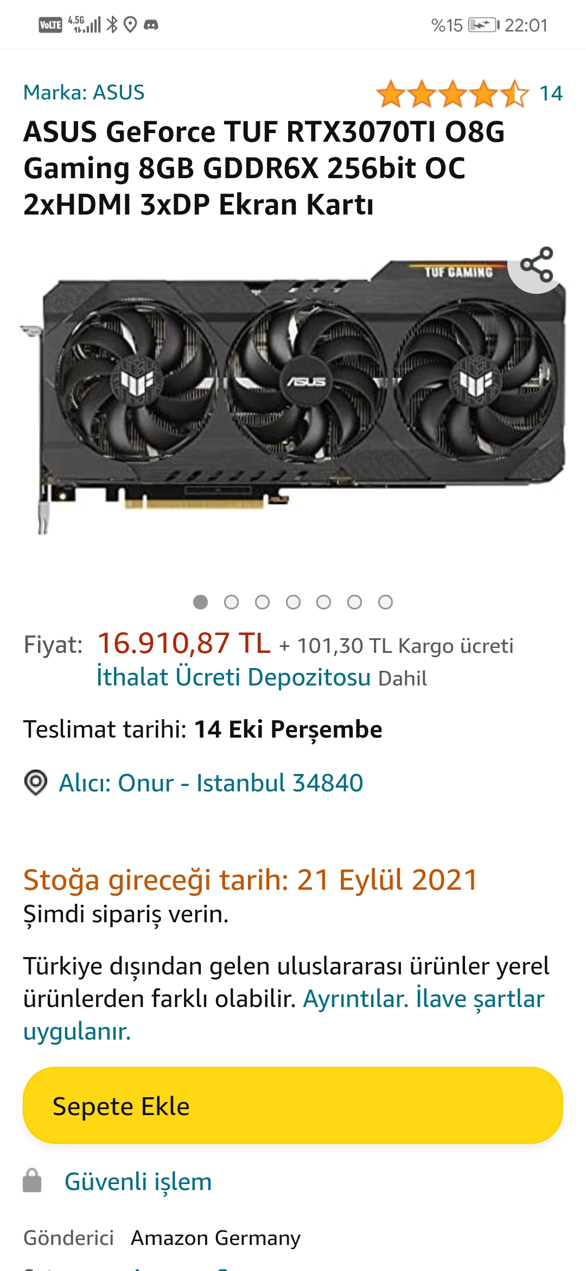Viewport: 586px width, 1271px height.
Task: Open the Ayrıntılar link
Action: 355,998
